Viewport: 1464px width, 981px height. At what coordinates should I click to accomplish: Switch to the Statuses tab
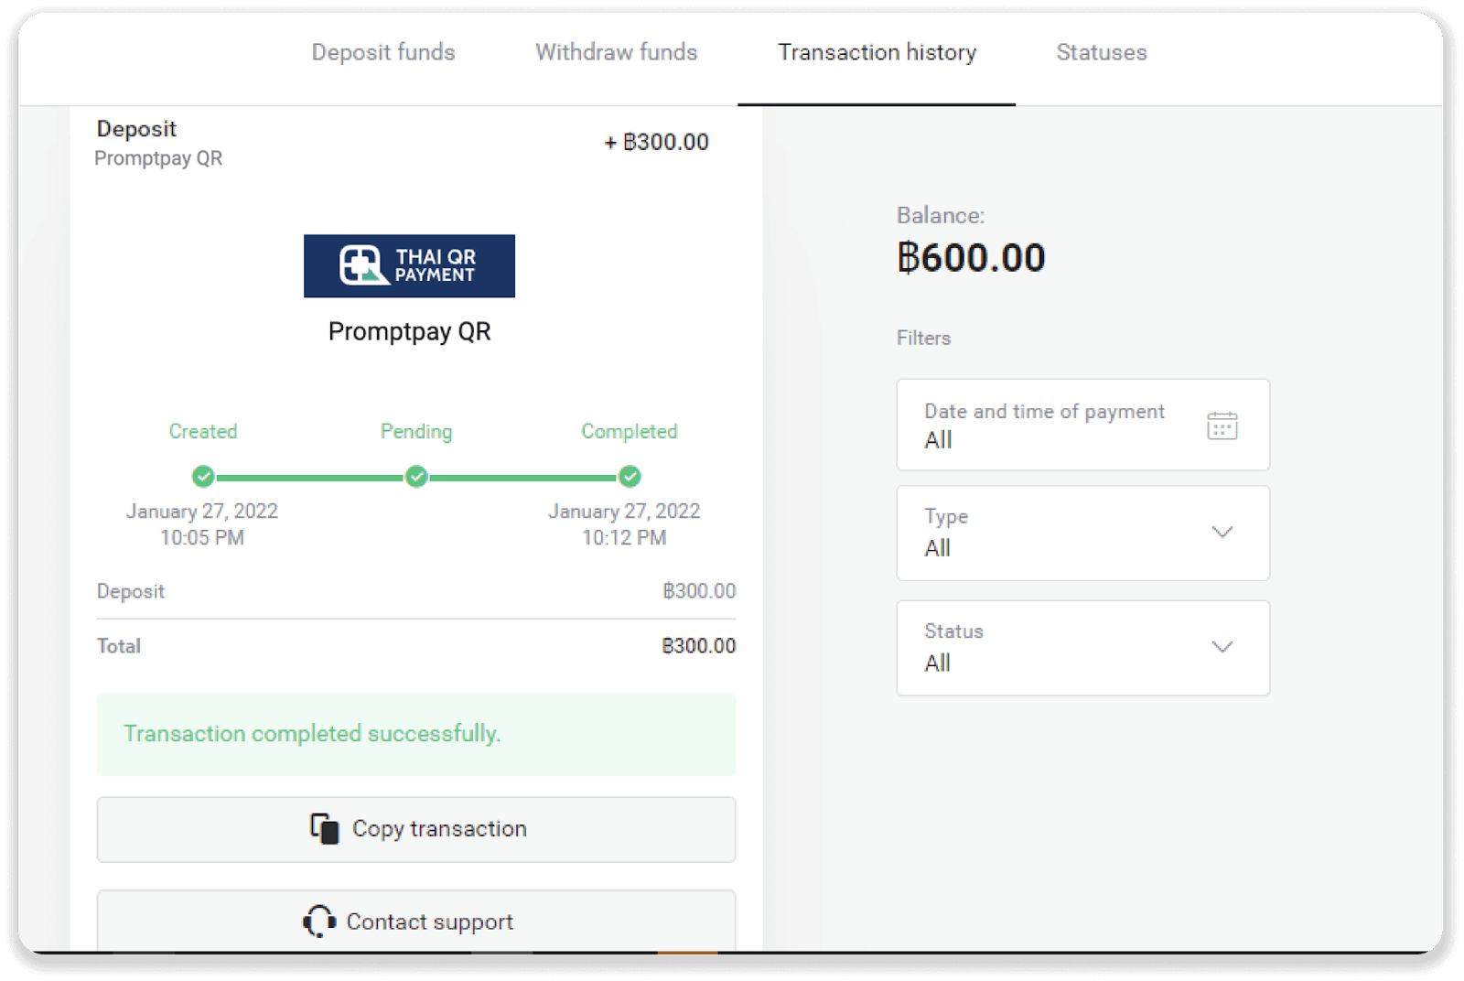tap(1101, 52)
